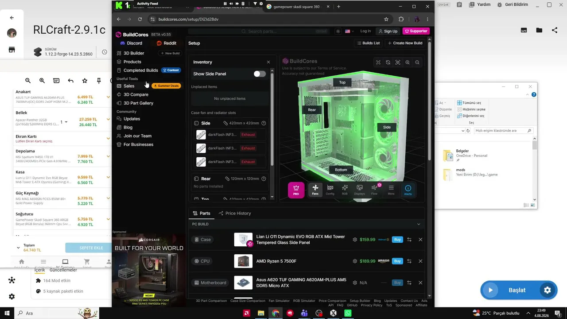Click the Supporter button

416,31
